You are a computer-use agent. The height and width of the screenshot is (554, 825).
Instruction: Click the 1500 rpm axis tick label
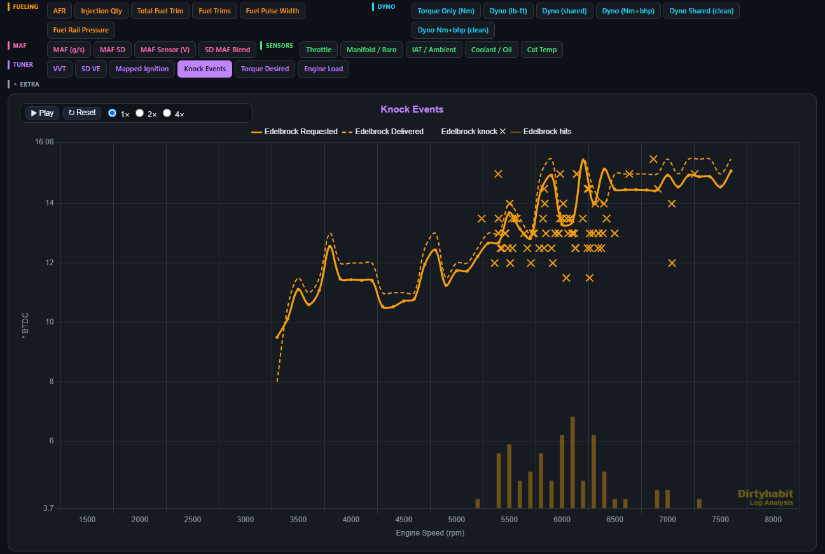point(87,520)
